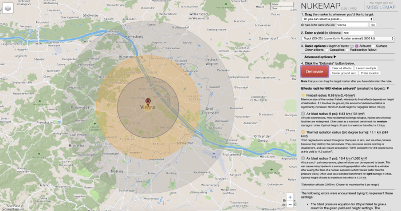Click inside the city name field

[x=352, y=25]
